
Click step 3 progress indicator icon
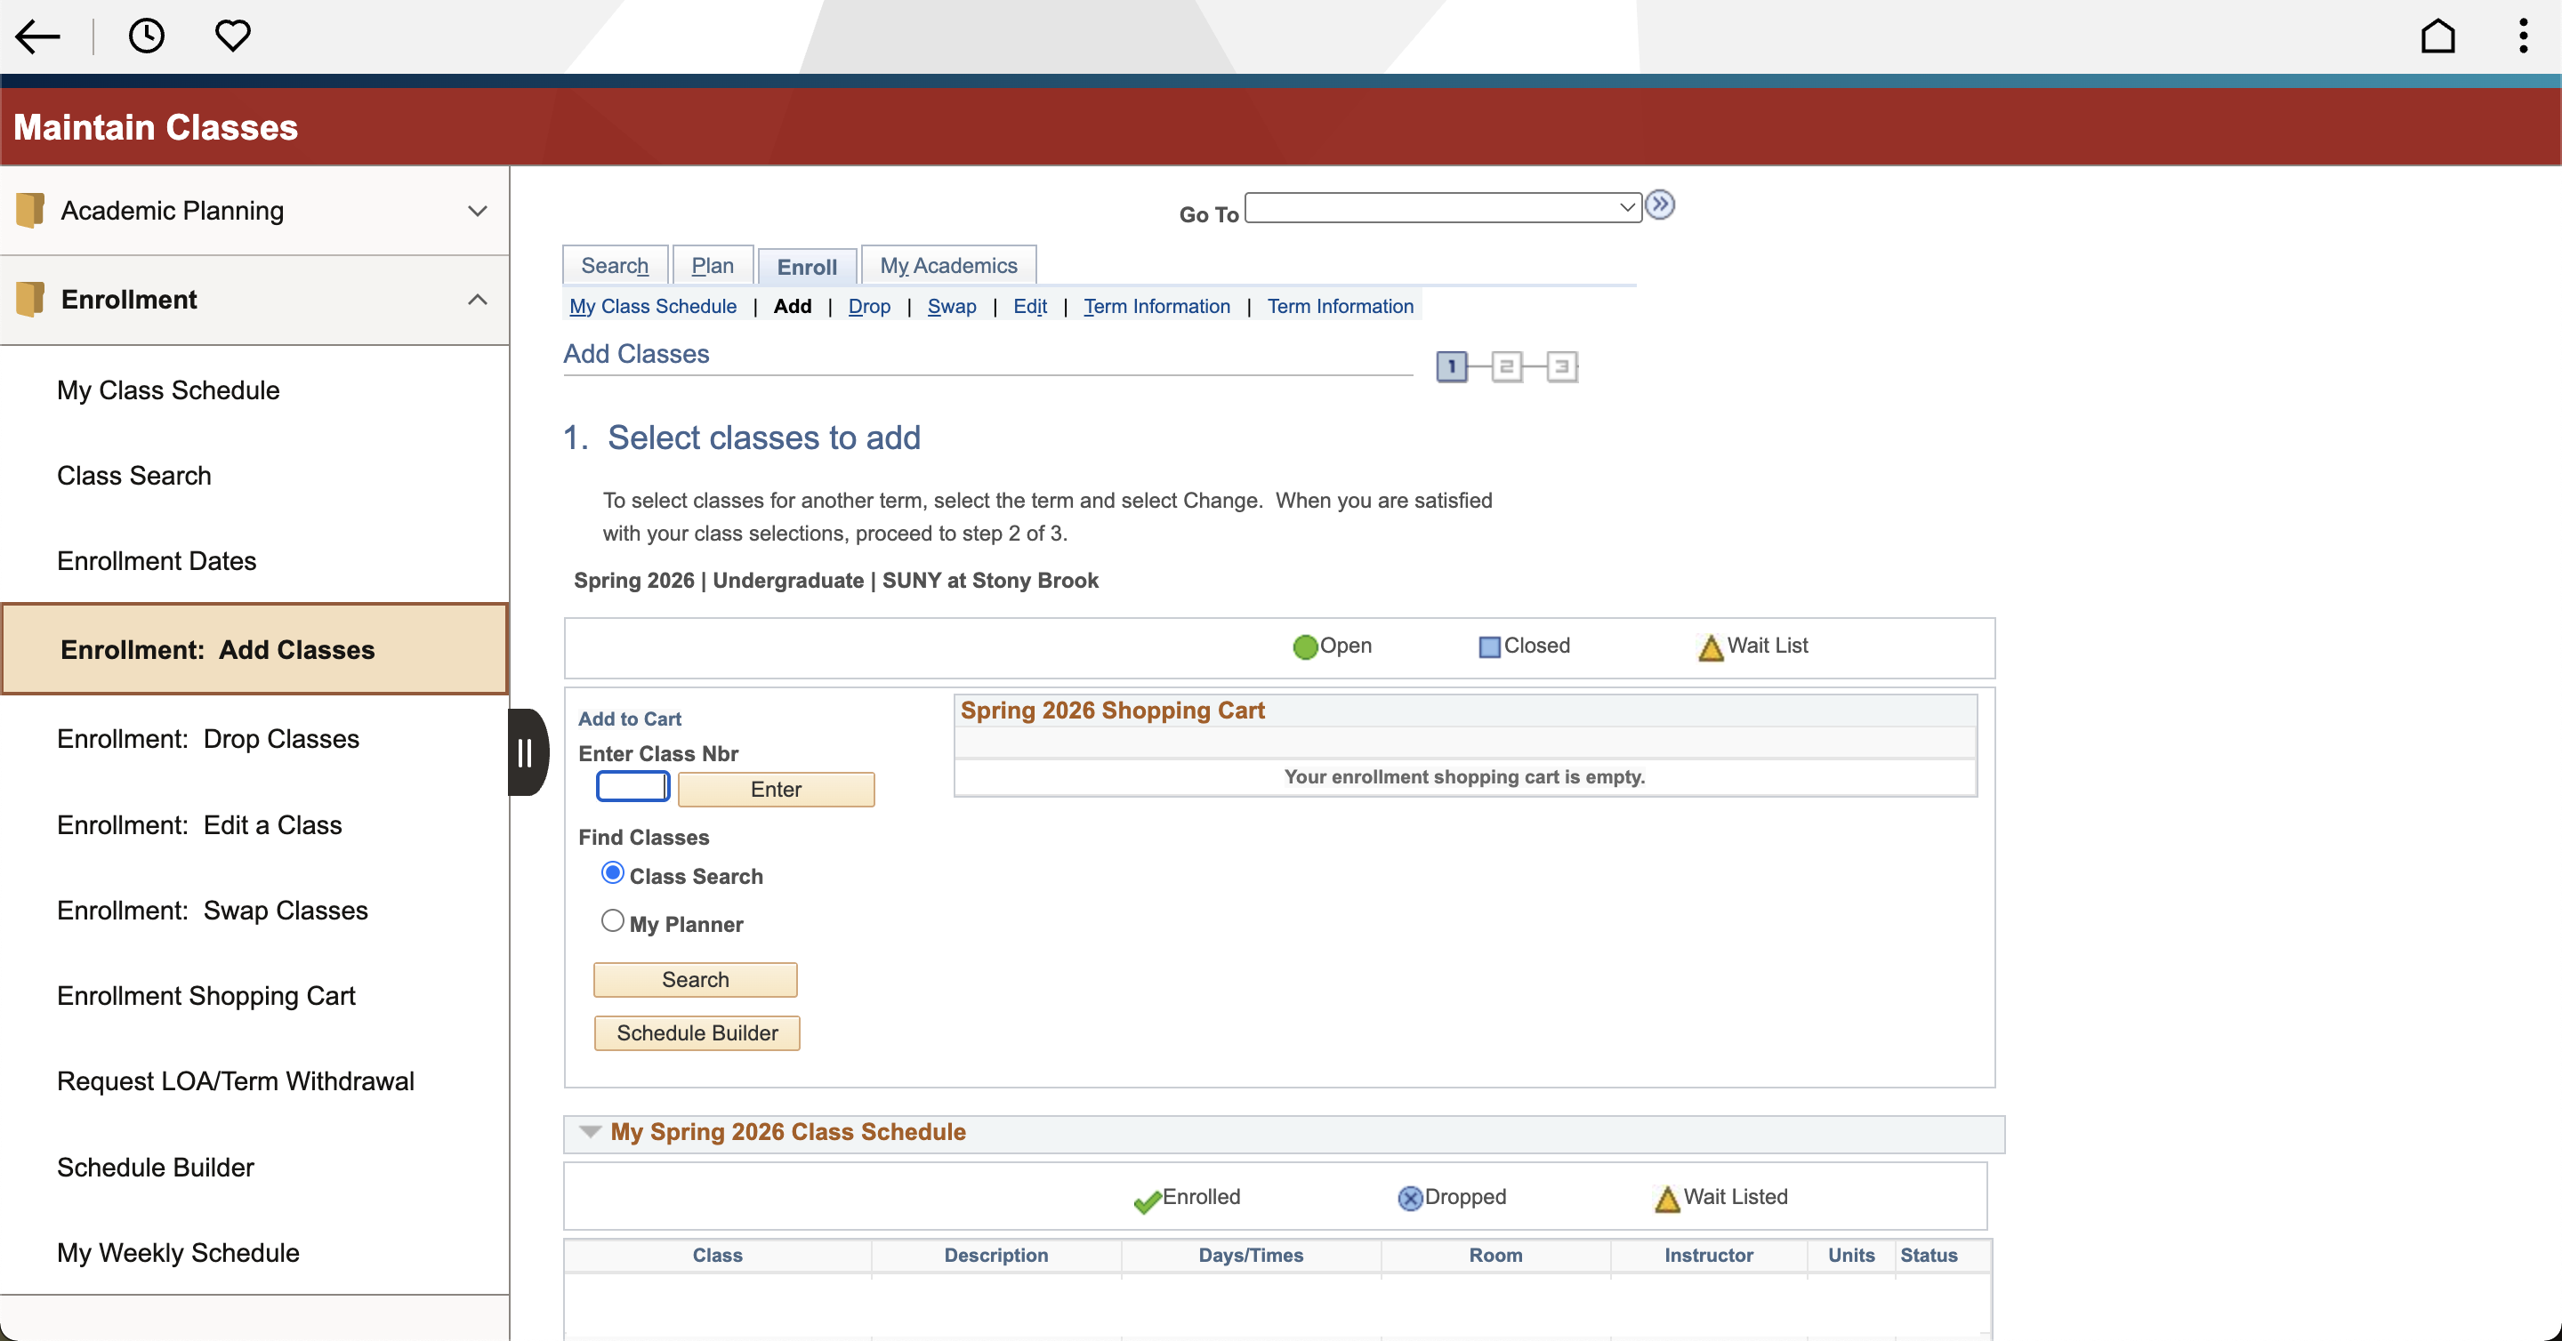pyautogui.click(x=1561, y=366)
